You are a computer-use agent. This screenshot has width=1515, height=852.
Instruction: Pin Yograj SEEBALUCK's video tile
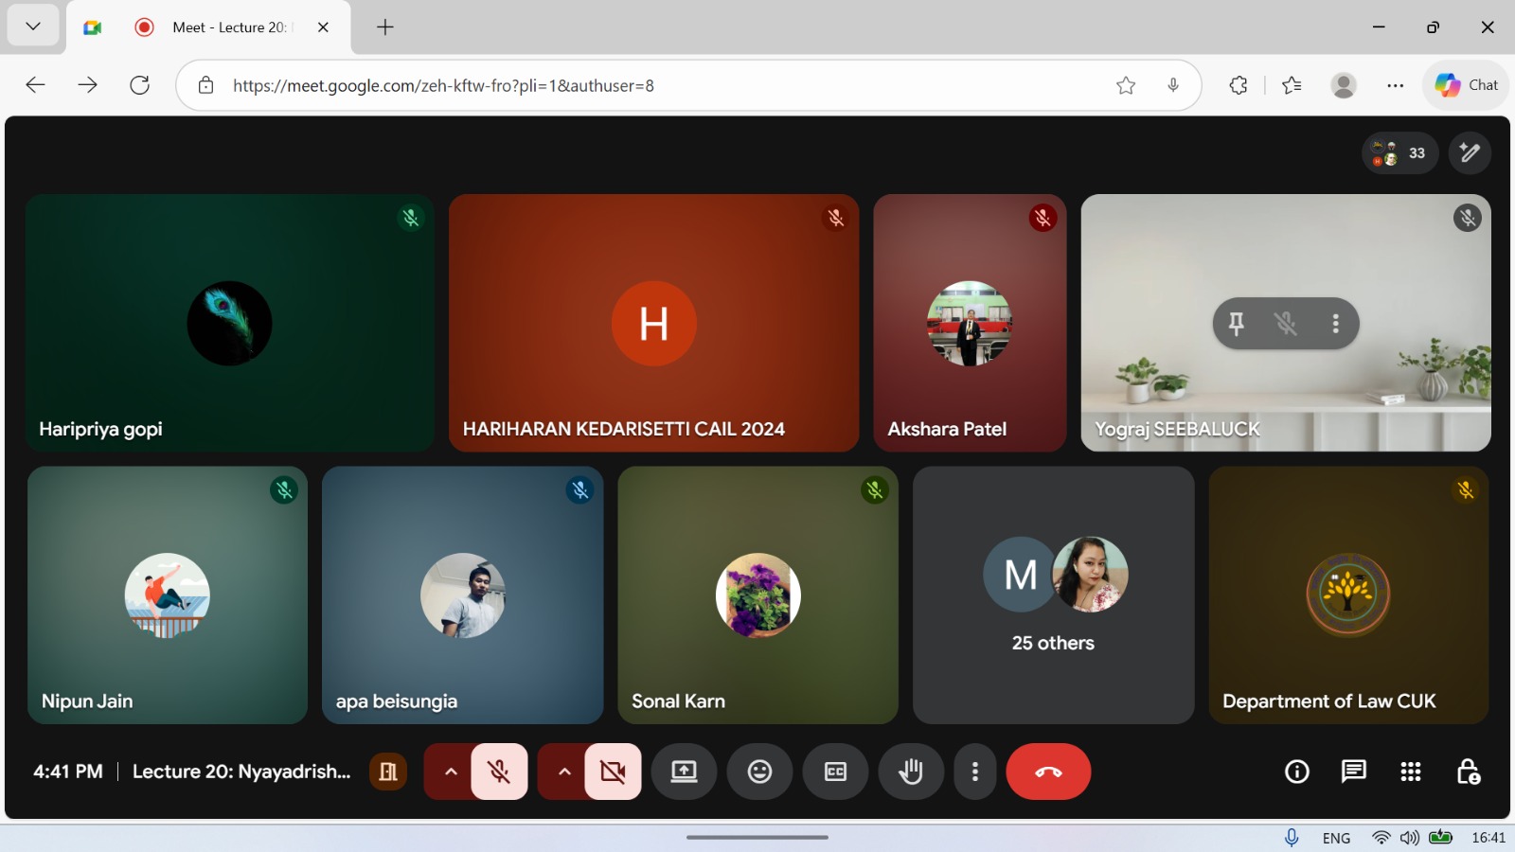coord(1236,324)
